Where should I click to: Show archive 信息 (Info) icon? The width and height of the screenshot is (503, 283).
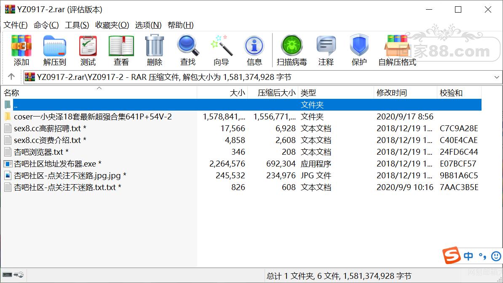[x=254, y=50]
